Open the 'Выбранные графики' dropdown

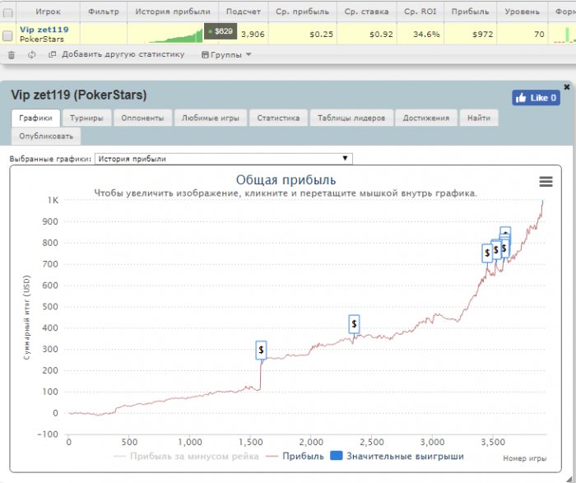point(223,159)
